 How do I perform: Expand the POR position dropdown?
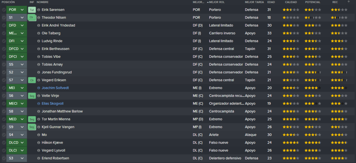pyautogui.click(x=22, y=10)
